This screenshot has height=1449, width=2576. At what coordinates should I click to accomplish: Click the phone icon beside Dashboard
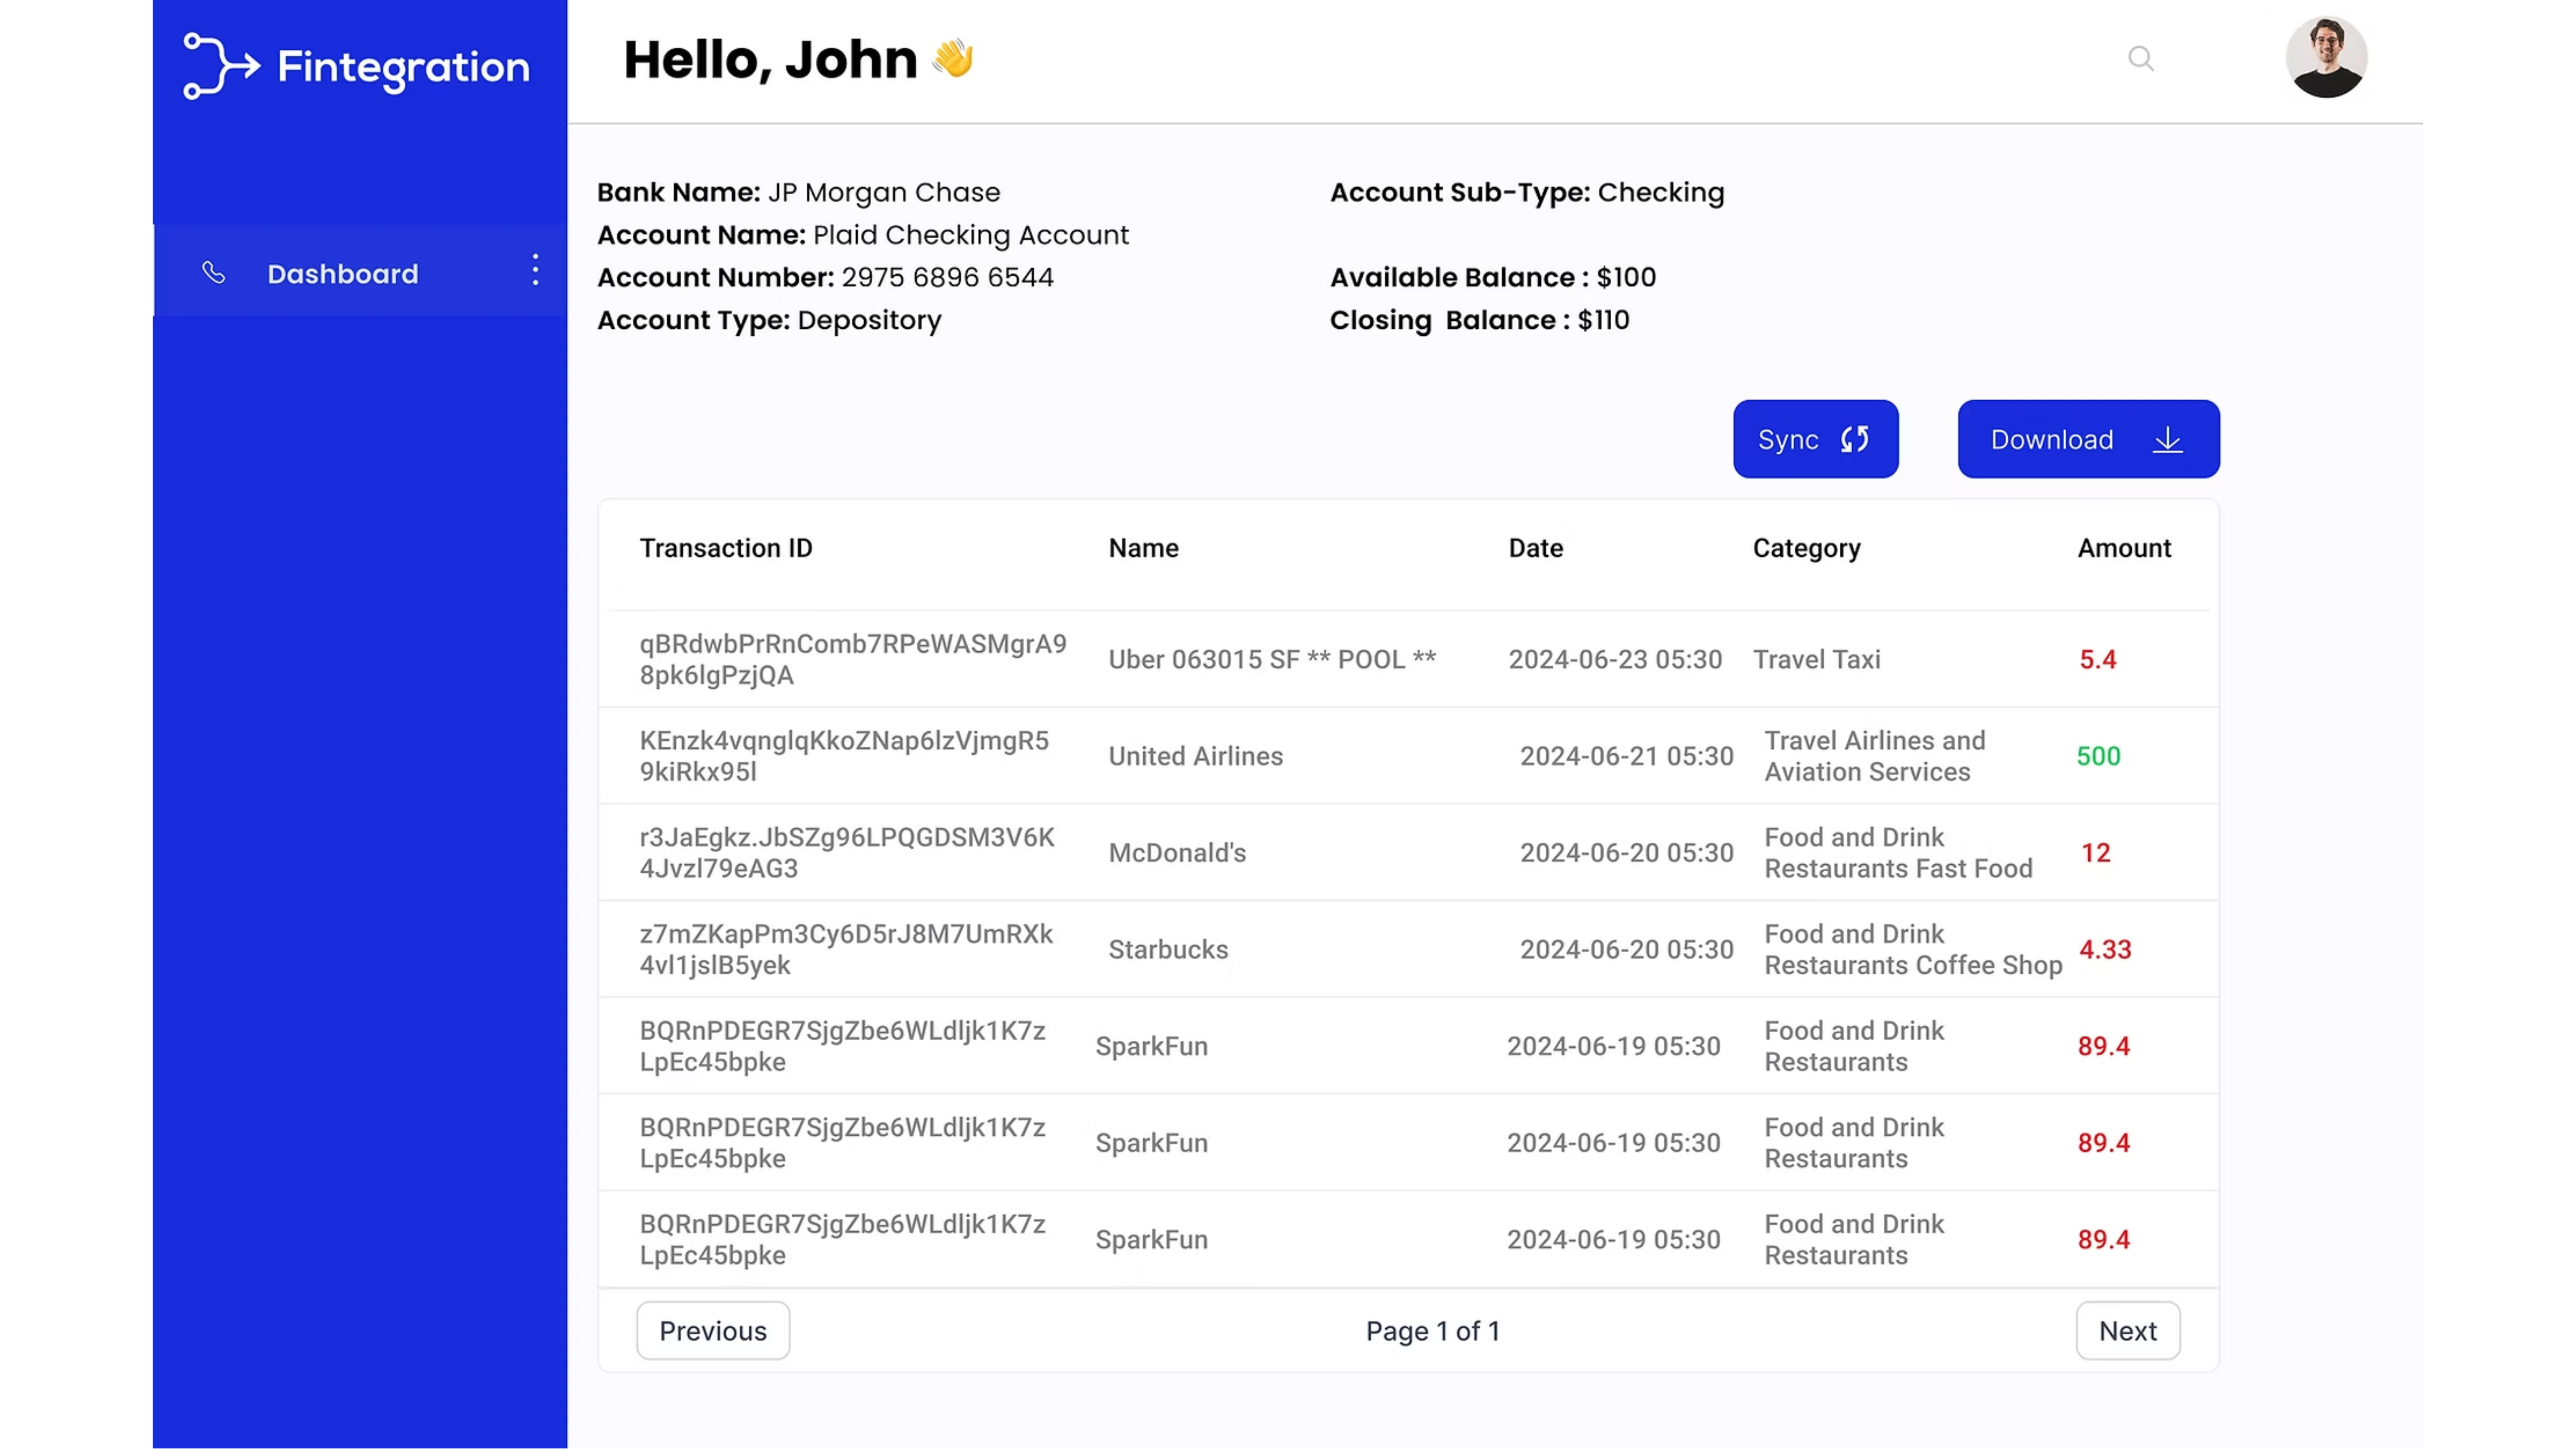(213, 273)
